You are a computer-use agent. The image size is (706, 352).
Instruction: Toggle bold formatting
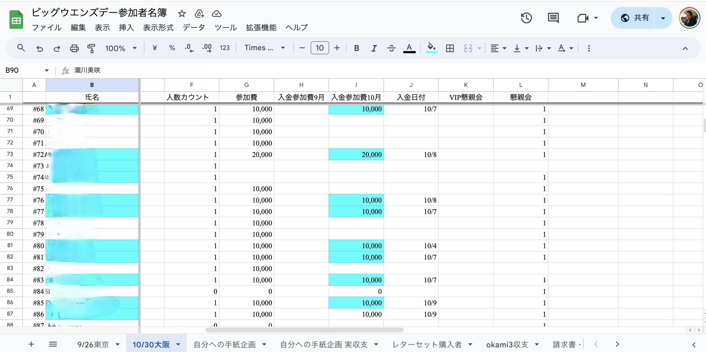point(356,48)
